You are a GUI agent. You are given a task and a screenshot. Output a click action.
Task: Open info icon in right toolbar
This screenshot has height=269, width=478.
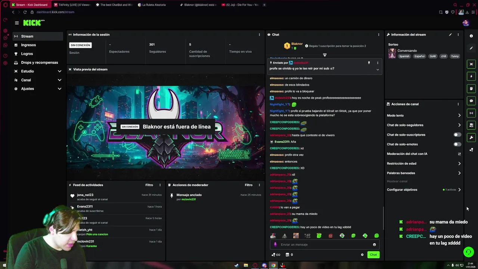(x=471, y=36)
